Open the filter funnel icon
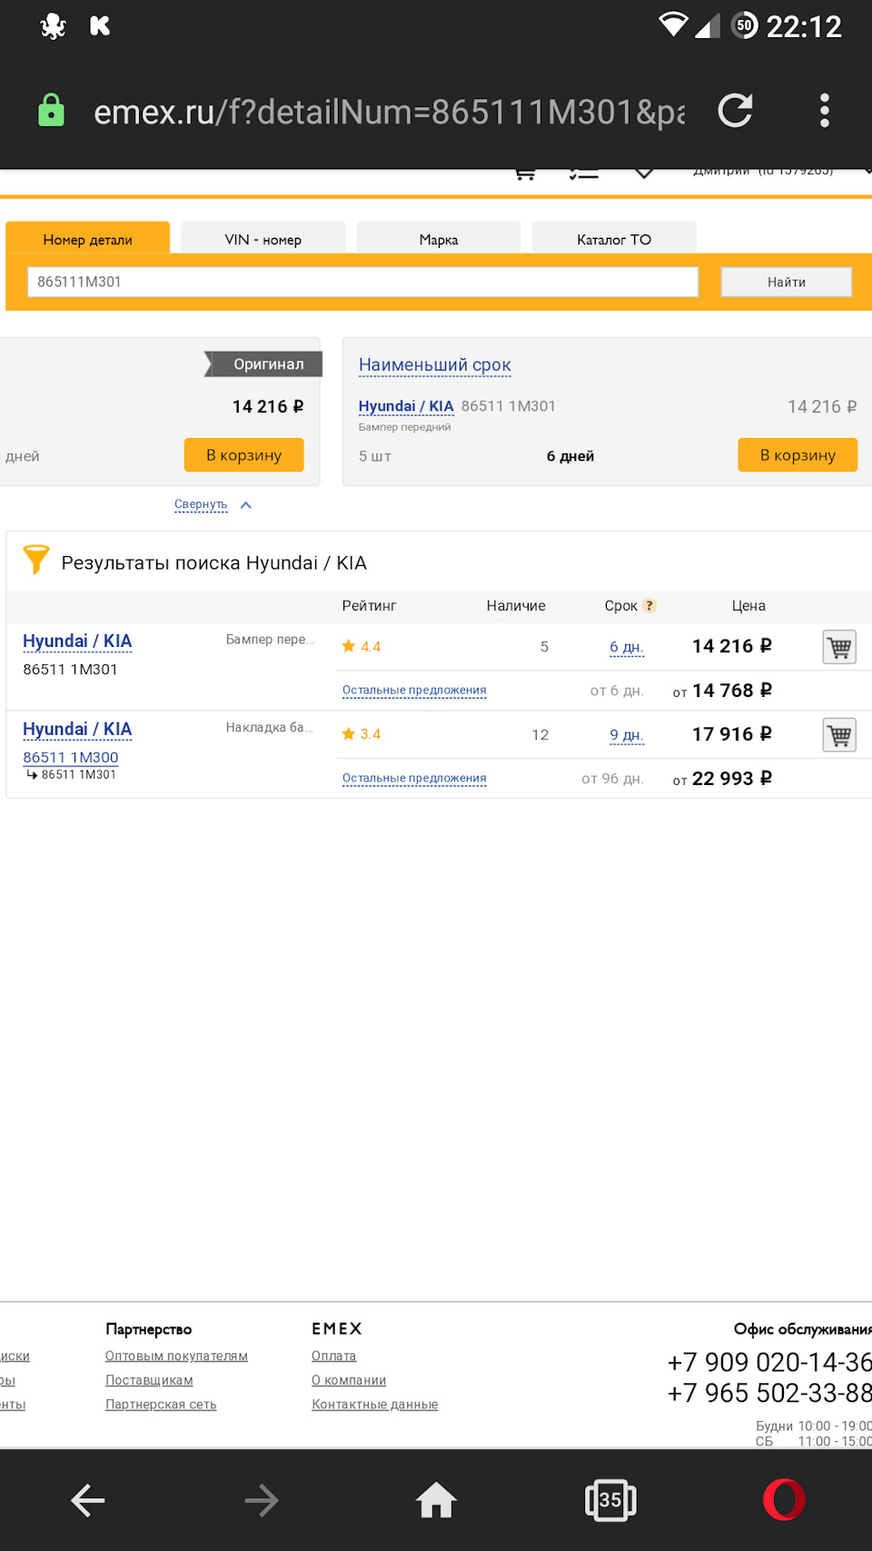 pos(36,560)
